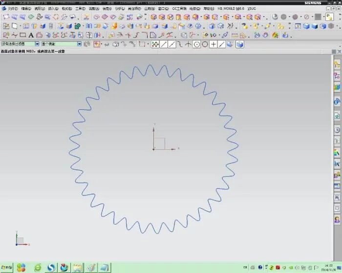Open the Sogou browser taskbar icon
Image resolution: width=342 pixels, height=273 pixels.
[51, 268]
